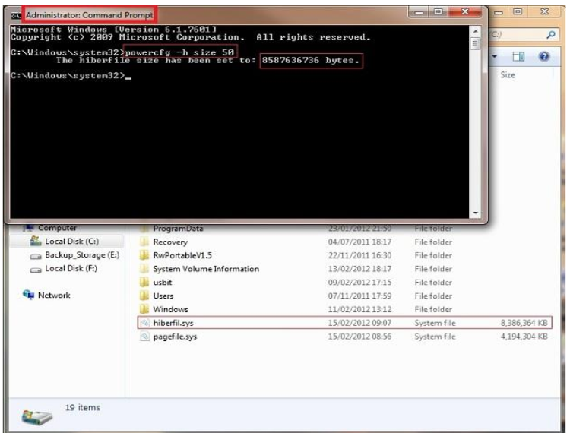Select the Windows folder

(170, 309)
